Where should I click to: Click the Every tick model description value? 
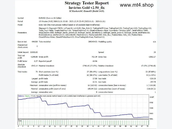[69, 25]
